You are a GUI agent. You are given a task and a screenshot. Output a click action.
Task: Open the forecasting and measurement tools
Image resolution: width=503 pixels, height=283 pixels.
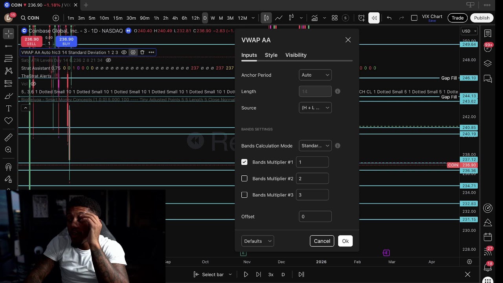[x=8, y=83]
